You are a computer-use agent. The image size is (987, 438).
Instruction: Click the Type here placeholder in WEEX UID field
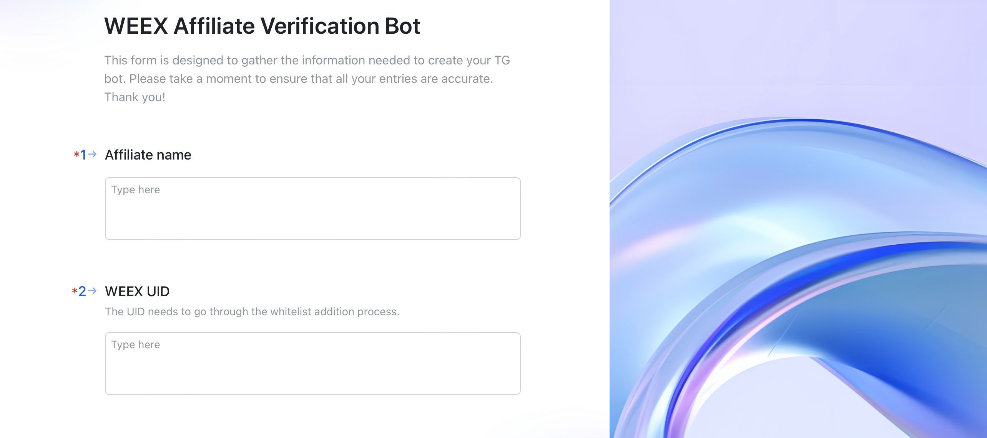(x=135, y=345)
